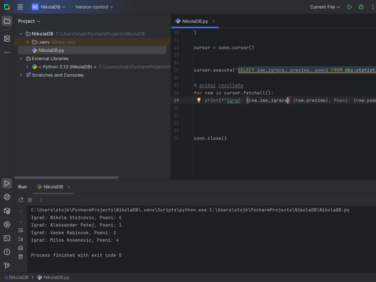Click line number 15 in gutter
The image size is (376, 282).
[x=176, y=70]
